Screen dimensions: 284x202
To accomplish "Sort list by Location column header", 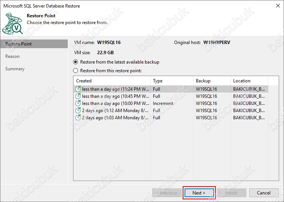I will click(x=249, y=81).
